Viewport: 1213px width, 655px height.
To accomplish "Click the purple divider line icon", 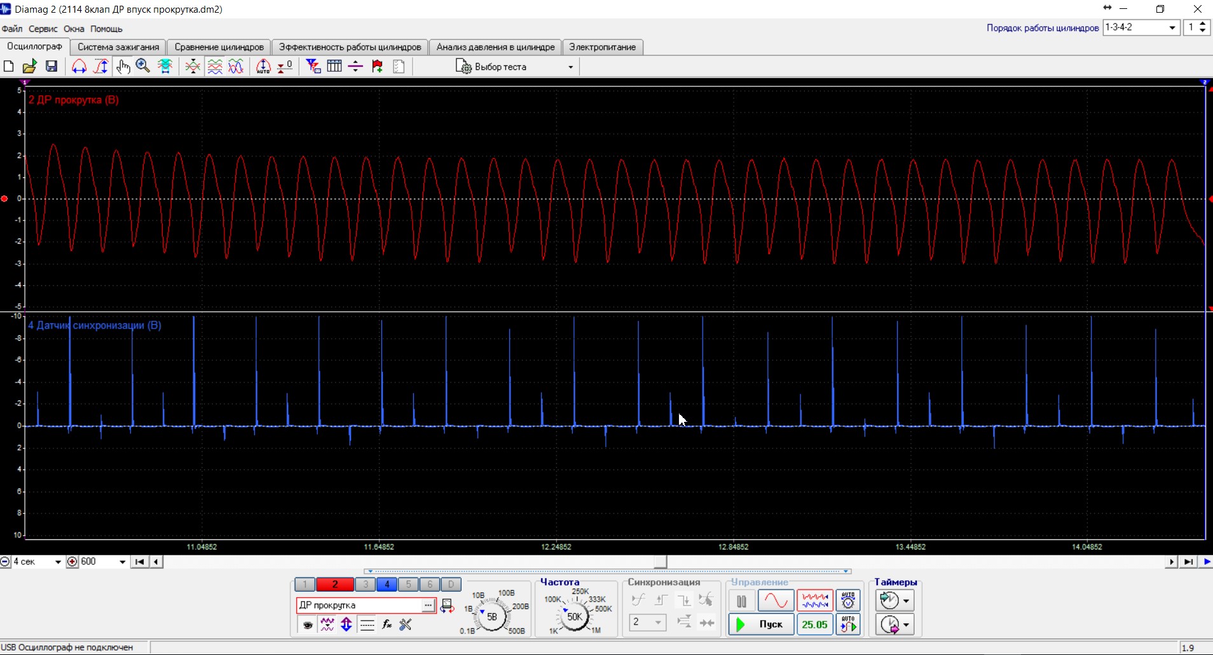I will tap(356, 67).
